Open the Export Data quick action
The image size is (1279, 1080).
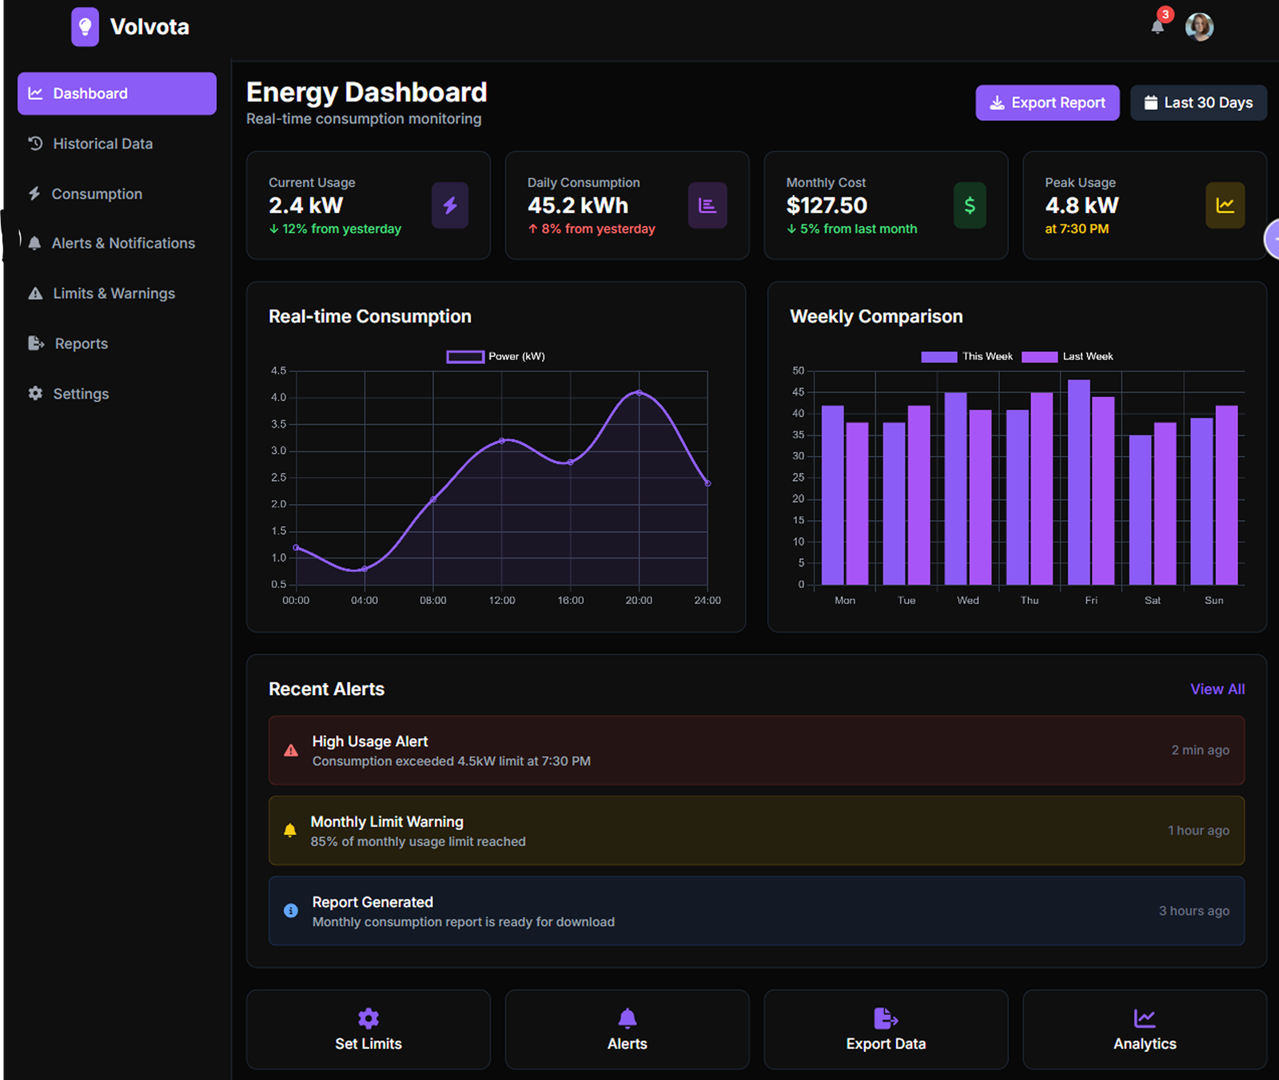886,1030
